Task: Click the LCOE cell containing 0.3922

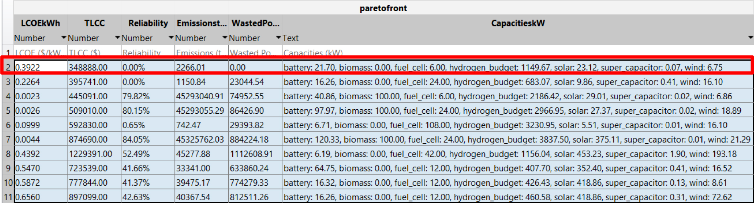Action: point(41,67)
